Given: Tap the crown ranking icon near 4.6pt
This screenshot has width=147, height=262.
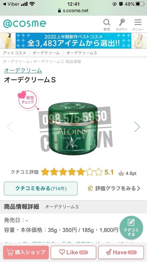Looking at the screenshot, I should 121,173.
